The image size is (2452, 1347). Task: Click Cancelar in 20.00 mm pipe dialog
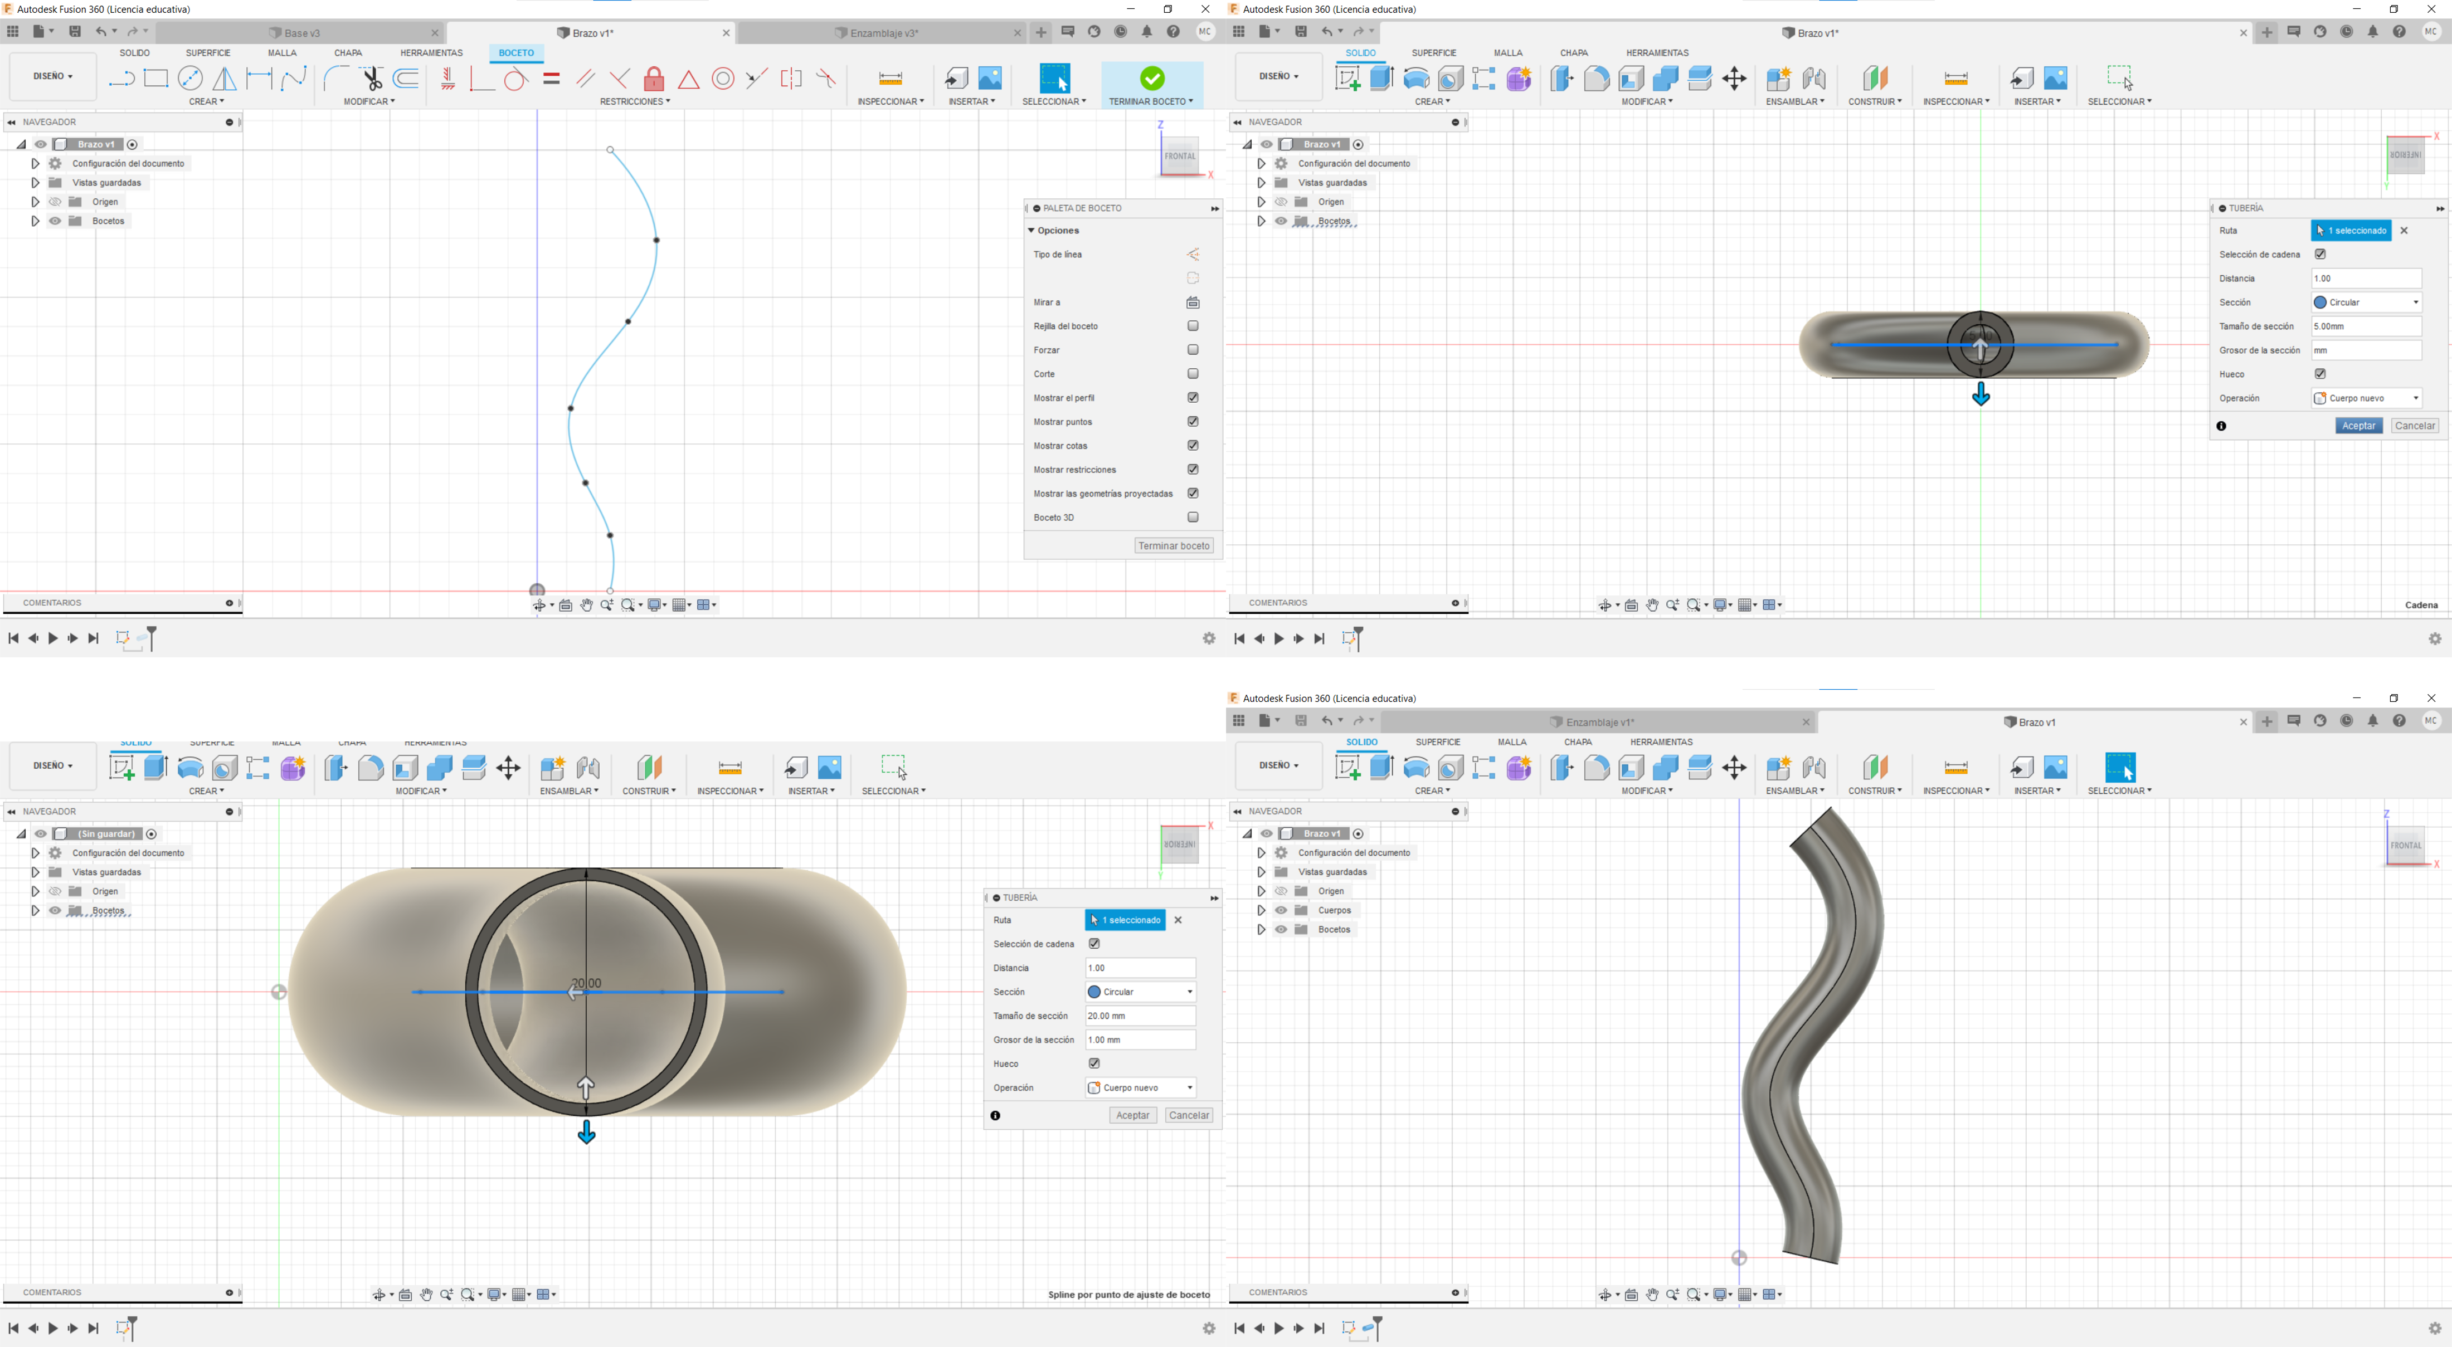[1189, 1115]
